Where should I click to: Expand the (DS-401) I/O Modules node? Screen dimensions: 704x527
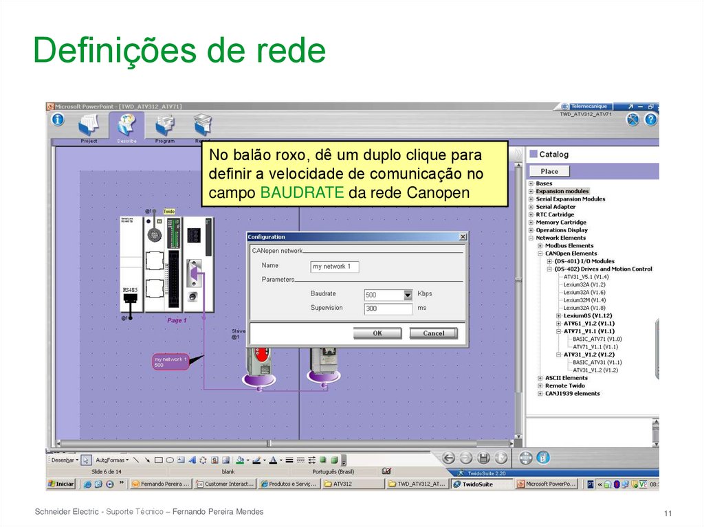point(549,261)
